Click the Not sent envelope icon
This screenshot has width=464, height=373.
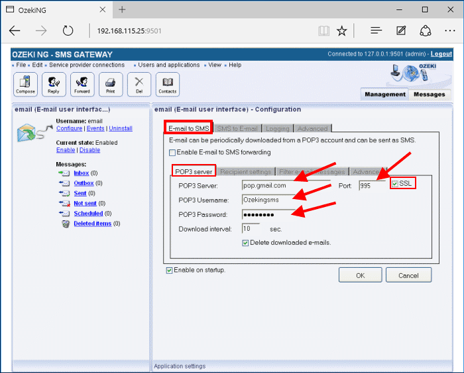(x=64, y=203)
